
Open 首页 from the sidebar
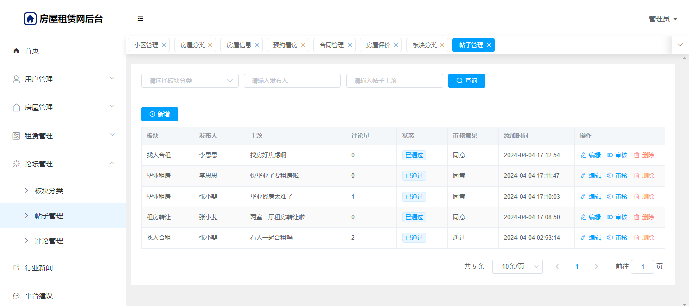point(32,51)
